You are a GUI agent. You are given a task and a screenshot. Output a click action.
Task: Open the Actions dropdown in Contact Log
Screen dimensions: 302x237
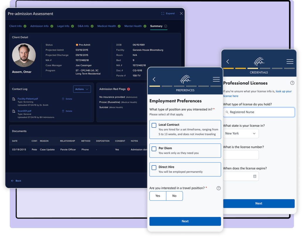coord(82,89)
